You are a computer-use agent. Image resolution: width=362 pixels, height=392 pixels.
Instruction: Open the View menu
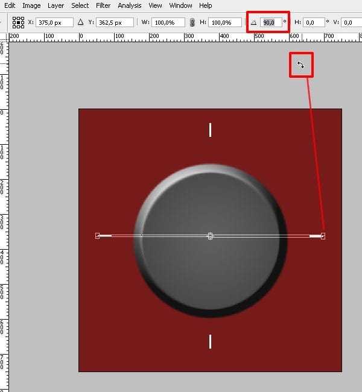click(155, 5)
